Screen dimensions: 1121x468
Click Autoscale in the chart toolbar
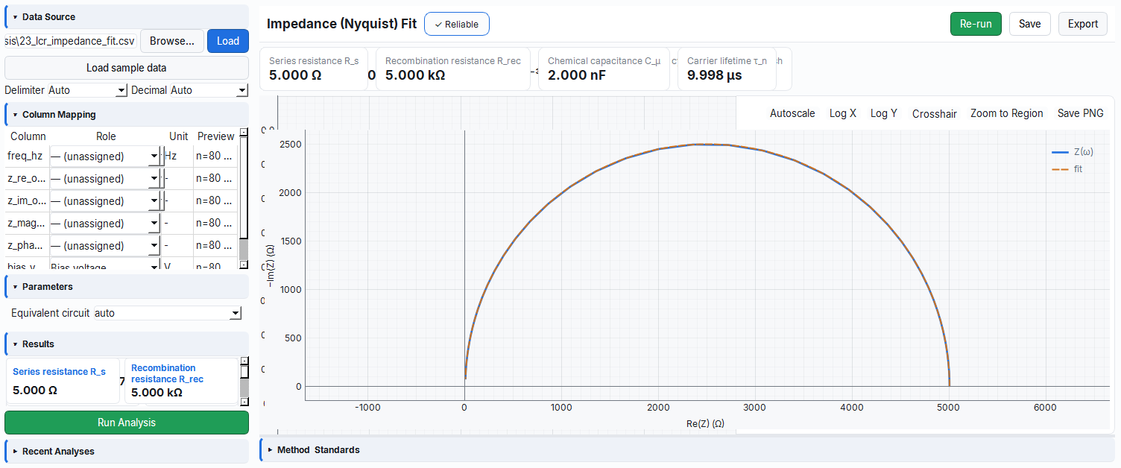(792, 113)
